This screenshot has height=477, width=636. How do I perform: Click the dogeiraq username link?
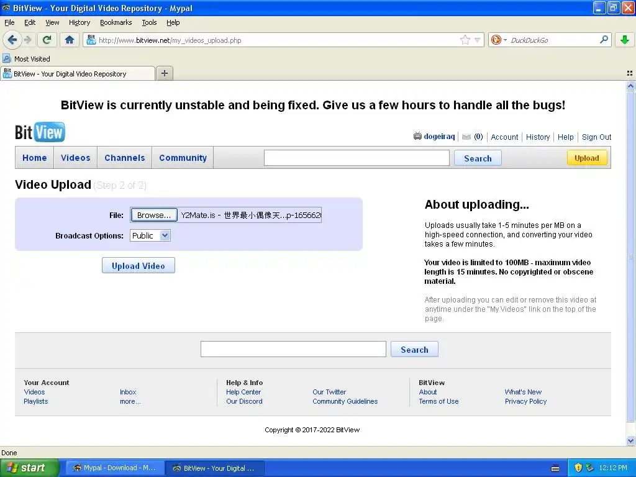point(439,137)
